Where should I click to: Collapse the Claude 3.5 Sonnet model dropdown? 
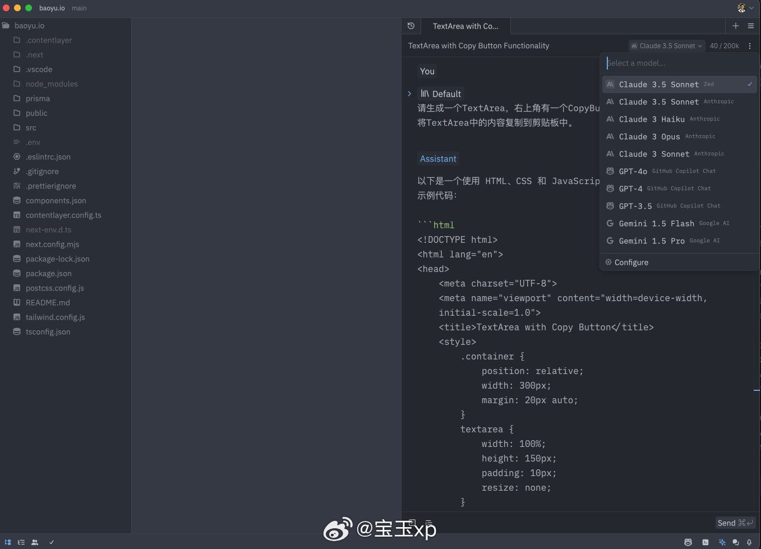click(x=667, y=46)
